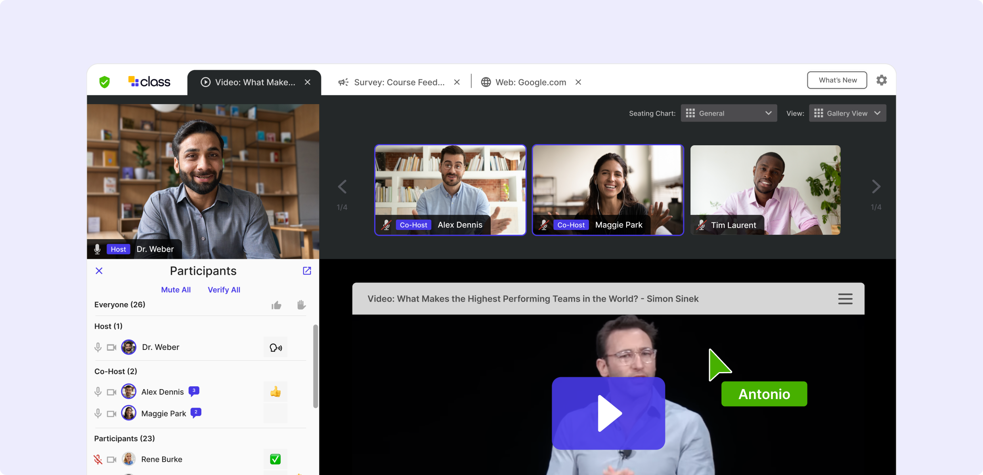
Task: Click the green security shield icon
Action: click(104, 82)
